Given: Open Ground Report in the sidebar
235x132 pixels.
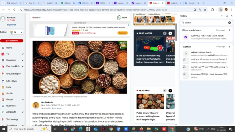Looking at the screenshot, I should (x=14, y=74).
